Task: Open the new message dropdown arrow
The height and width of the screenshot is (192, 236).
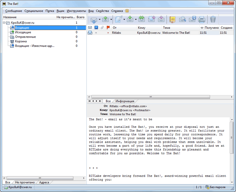Action: (124, 19)
